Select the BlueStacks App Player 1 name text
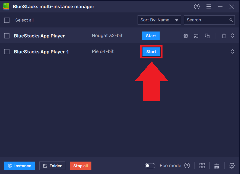Image resolution: width=240 pixels, height=174 pixels. point(41,52)
